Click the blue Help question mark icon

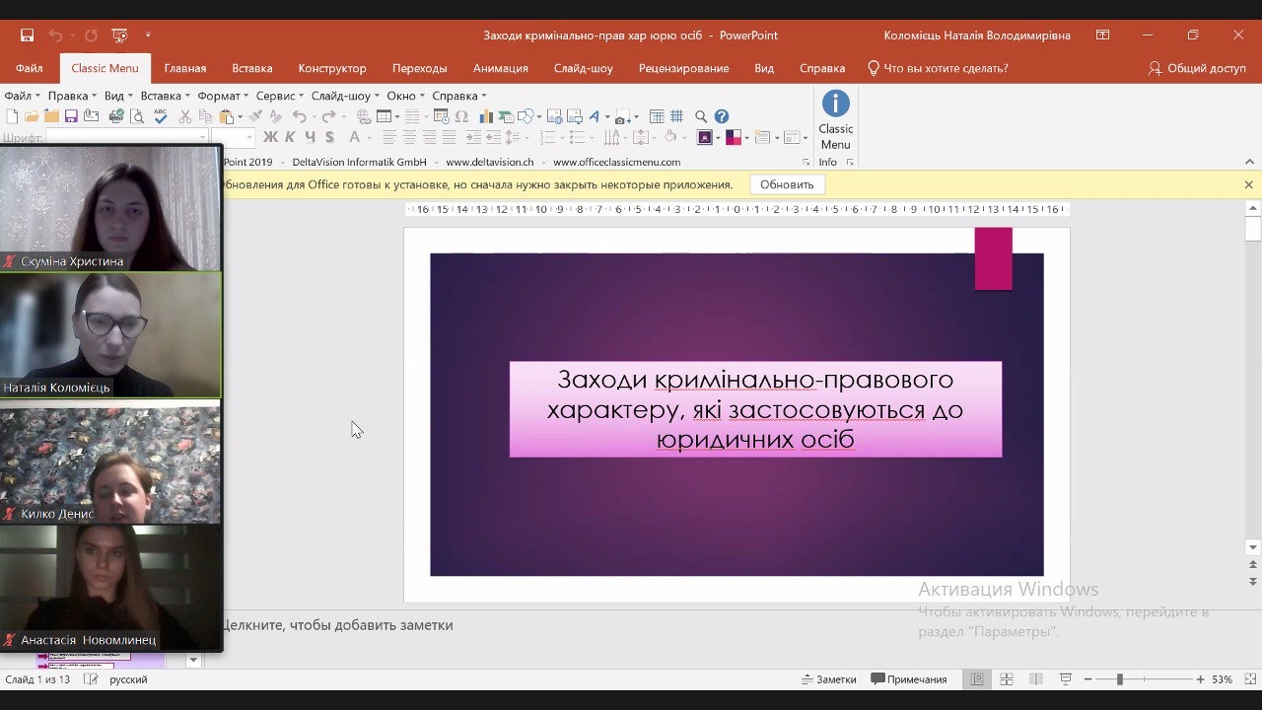tap(722, 116)
